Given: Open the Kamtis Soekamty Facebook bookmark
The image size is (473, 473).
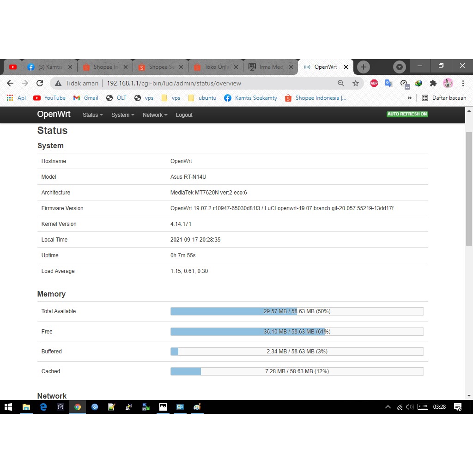Looking at the screenshot, I should (251, 98).
